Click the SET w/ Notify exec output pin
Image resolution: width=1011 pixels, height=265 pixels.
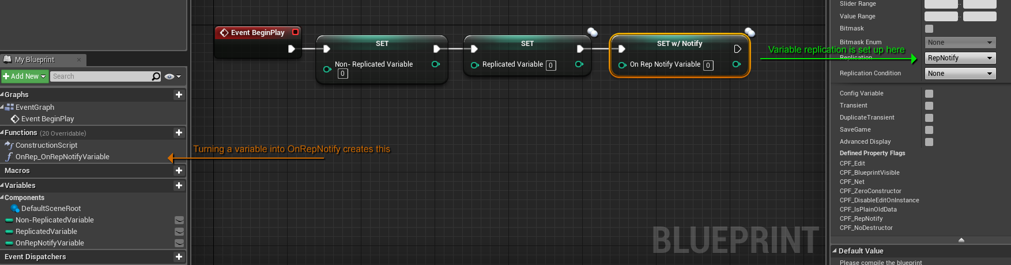(x=737, y=49)
